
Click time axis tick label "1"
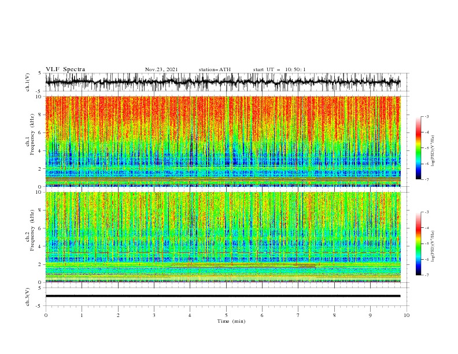(82, 315)
